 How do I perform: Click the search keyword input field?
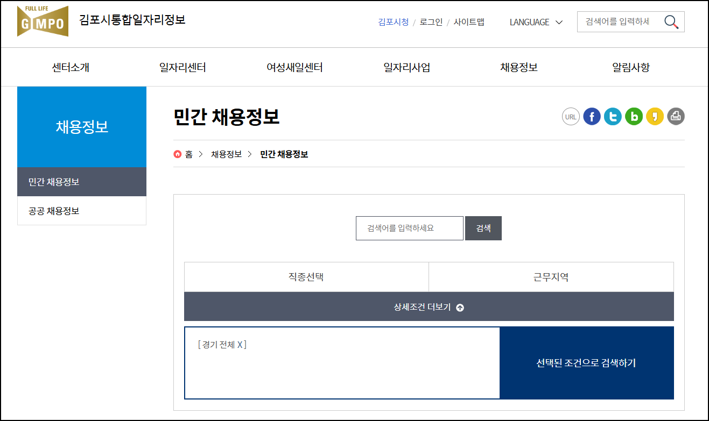click(x=409, y=228)
